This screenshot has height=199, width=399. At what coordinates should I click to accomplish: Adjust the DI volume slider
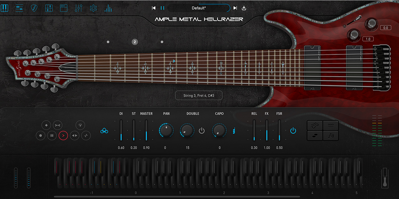pyautogui.click(x=121, y=130)
